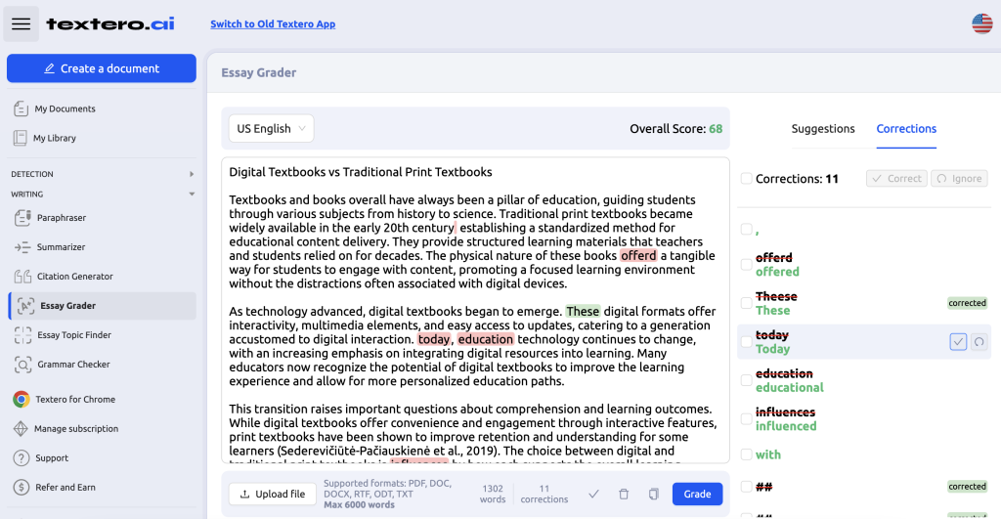Image resolution: width=1001 pixels, height=519 pixels.
Task: Switch to the Corrections tab
Action: 906,128
